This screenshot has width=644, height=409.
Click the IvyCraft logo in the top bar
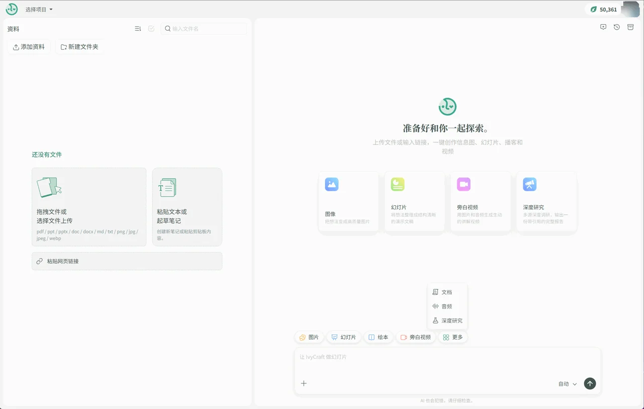pyautogui.click(x=12, y=9)
